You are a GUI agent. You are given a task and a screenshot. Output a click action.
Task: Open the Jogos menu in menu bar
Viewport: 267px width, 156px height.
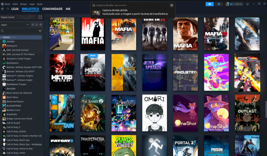click(32, 4)
